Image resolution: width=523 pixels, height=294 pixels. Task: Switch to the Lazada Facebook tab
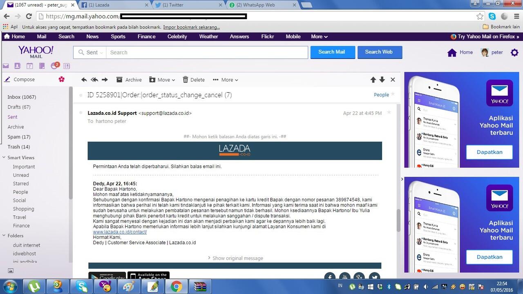114,5
